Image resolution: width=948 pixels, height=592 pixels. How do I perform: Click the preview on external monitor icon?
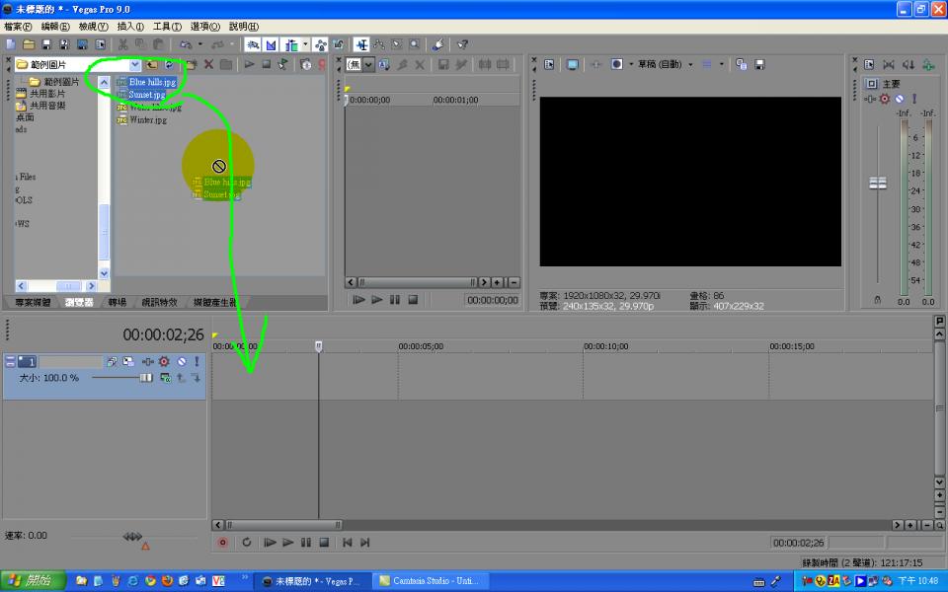572,64
